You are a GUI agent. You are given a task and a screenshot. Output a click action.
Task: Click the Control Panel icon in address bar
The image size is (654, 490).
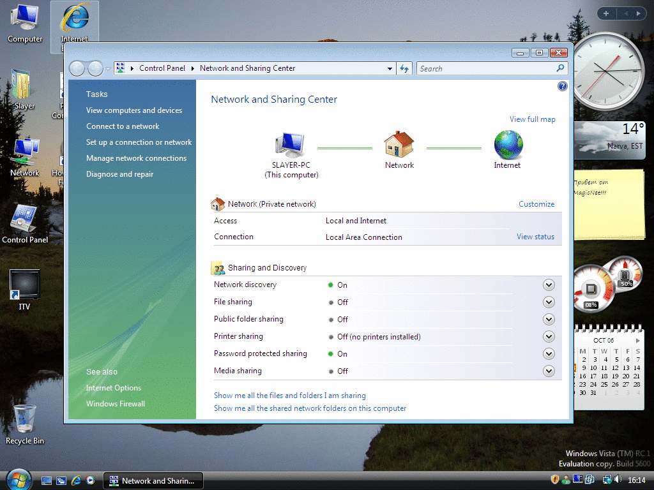click(x=121, y=68)
